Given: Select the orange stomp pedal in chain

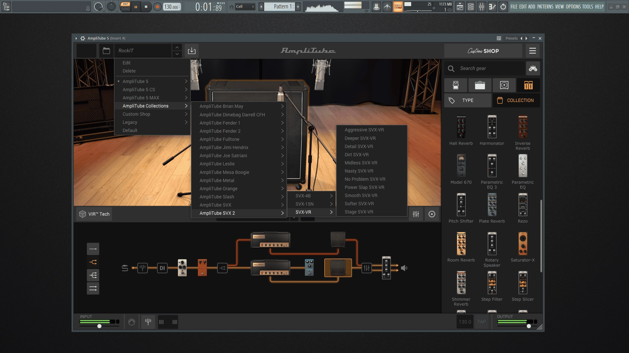Looking at the screenshot, I should pos(202,268).
